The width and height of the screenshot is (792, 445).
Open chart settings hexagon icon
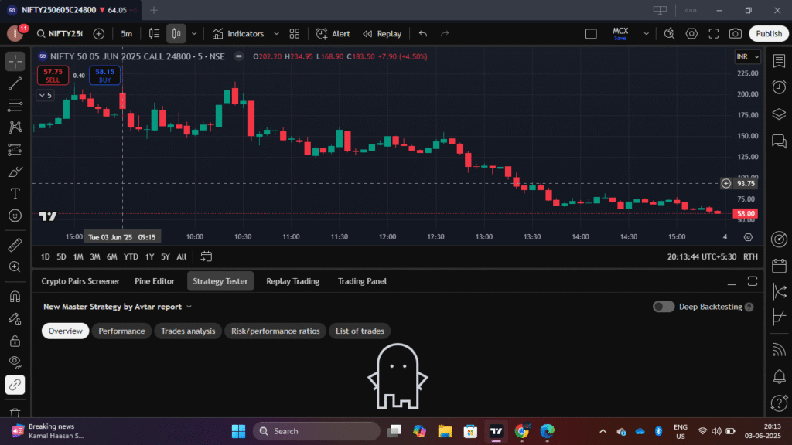click(x=691, y=34)
